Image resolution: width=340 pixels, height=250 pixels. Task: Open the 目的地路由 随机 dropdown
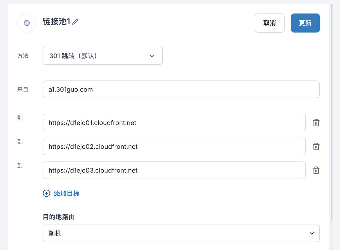click(181, 233)
